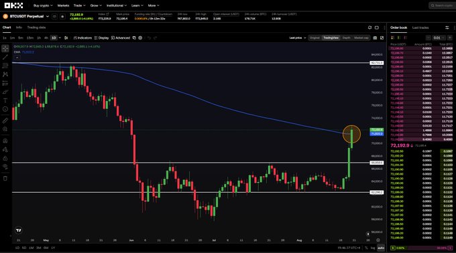The image size is (456, 253).
Task: Expand the Buy crypto menu
Action: [43, 5]
